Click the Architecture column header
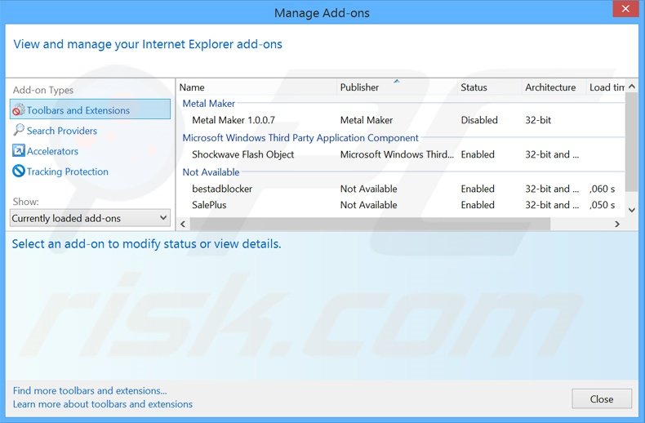This screenshot has height=423, width=645. tap(550, 87)
